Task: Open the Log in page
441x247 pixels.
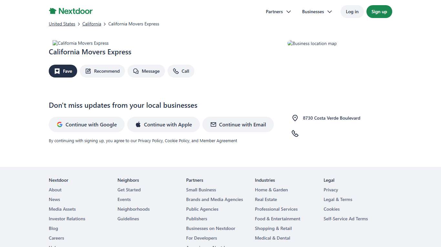Action: 352,12
